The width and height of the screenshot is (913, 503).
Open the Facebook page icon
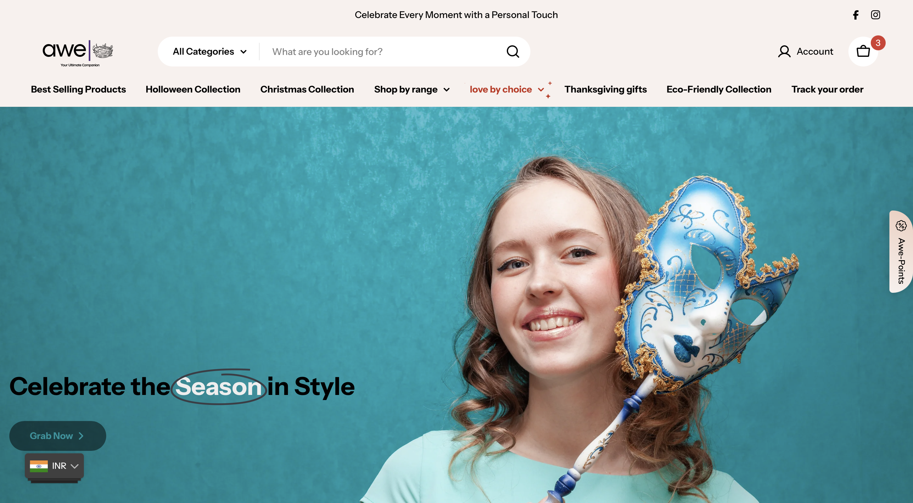856,15
